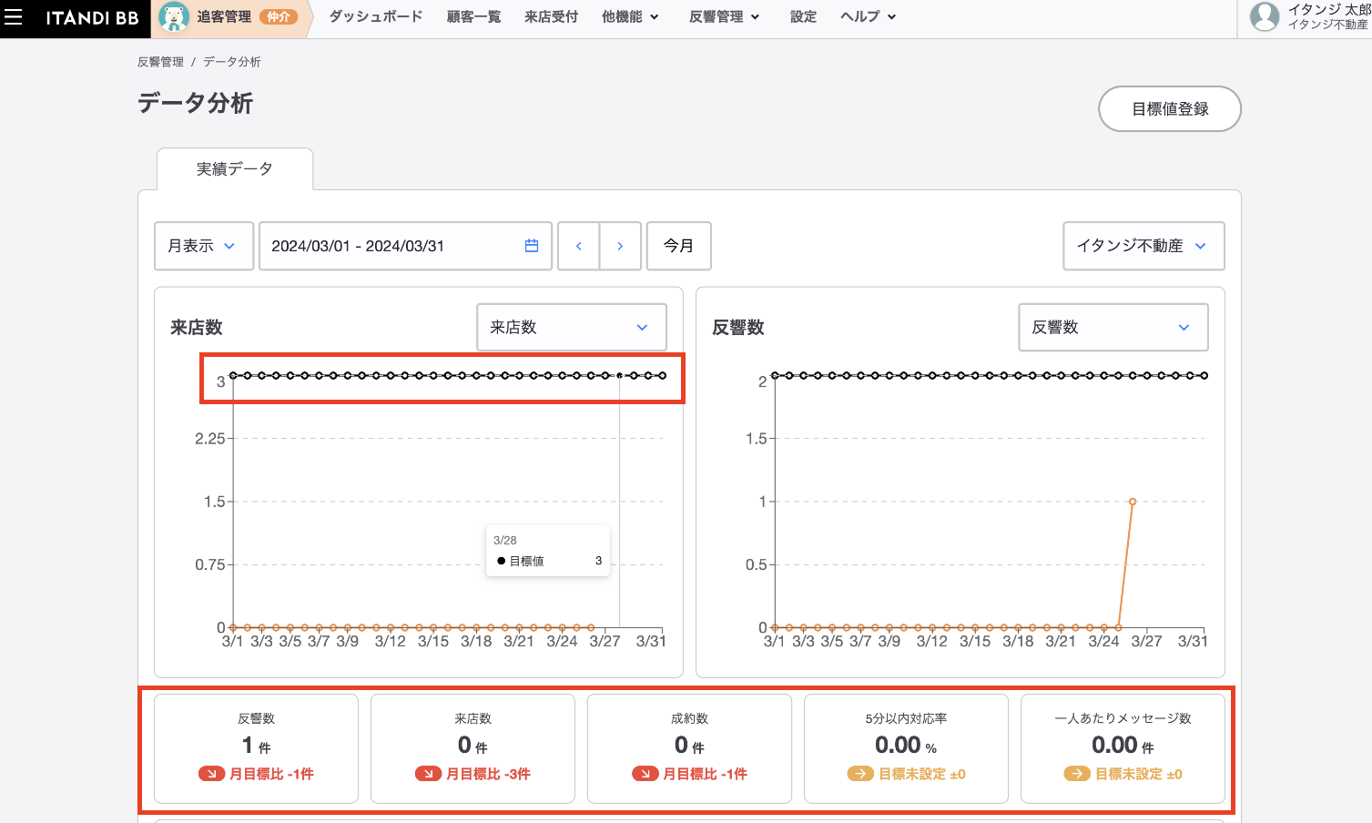Go to previous month arrow
The image size is (1372, 823).
click(578, 246)
